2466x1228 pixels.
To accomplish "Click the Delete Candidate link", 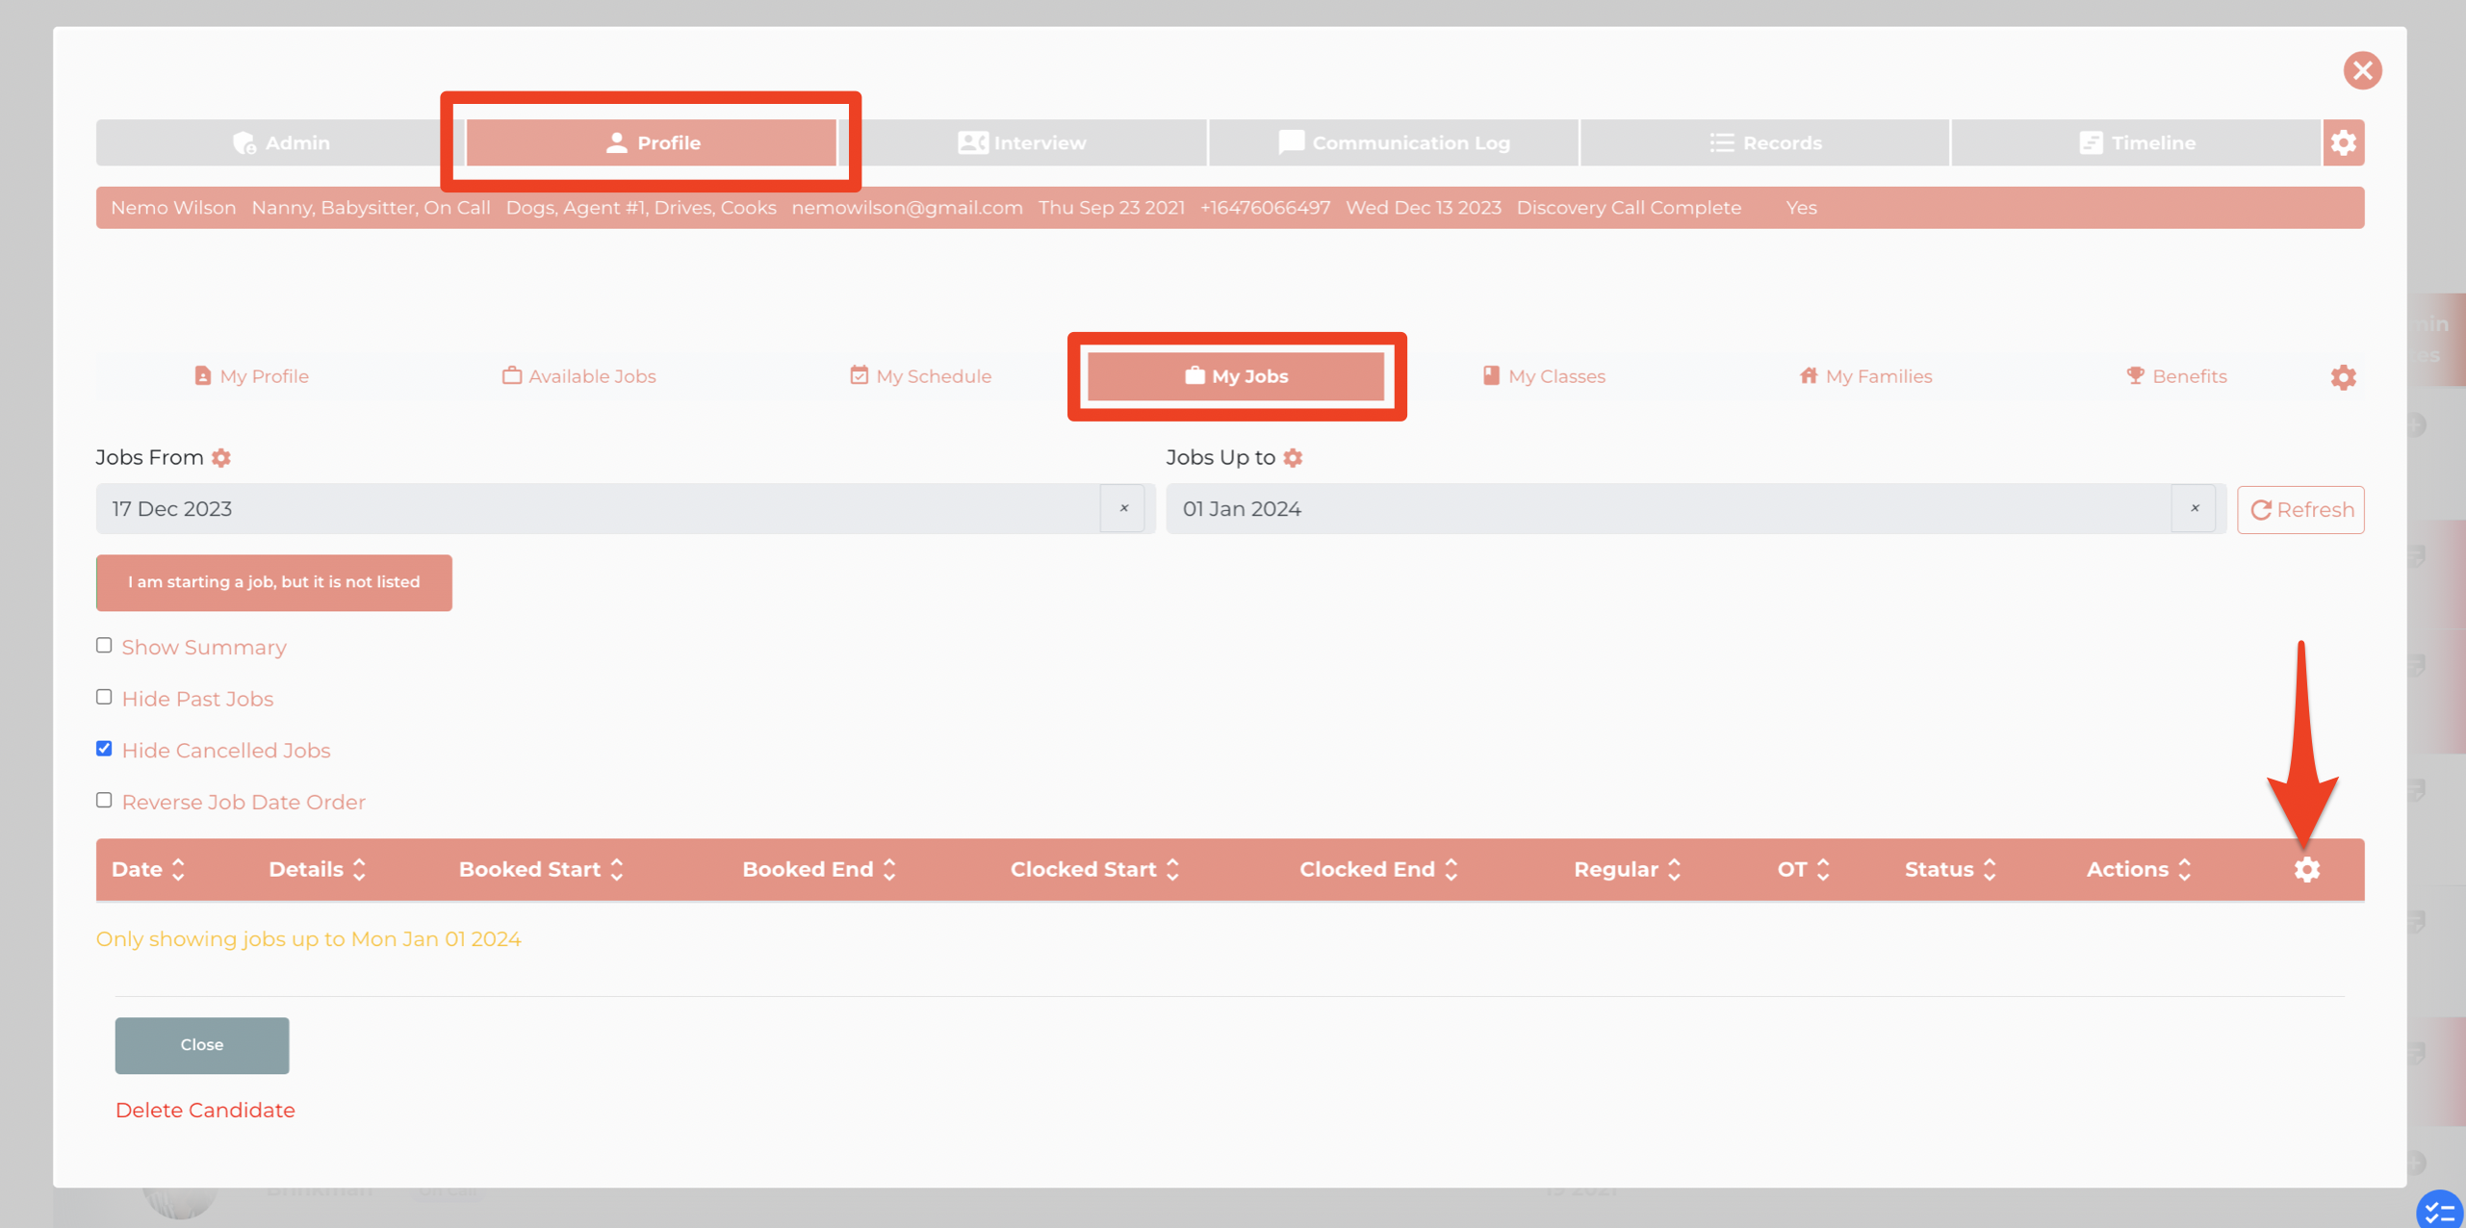I will point(205,1110).
